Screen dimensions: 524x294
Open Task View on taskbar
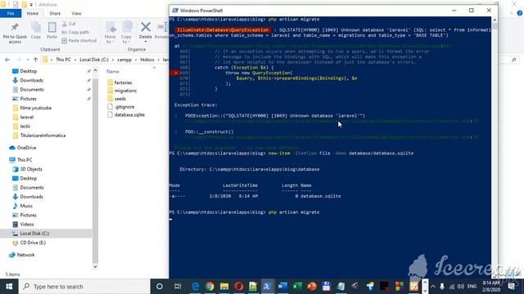[x=178, y=287]
